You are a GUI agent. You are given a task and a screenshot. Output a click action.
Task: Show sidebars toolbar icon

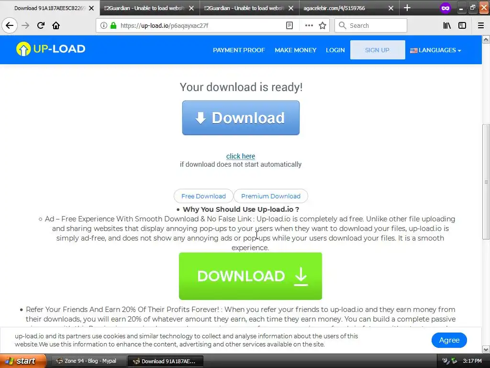462,25
